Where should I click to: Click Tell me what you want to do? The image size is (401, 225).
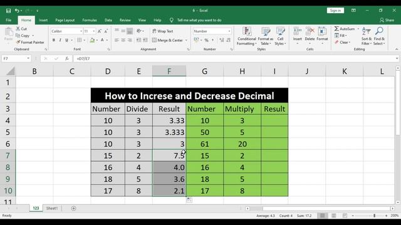[x=199, y=20]
